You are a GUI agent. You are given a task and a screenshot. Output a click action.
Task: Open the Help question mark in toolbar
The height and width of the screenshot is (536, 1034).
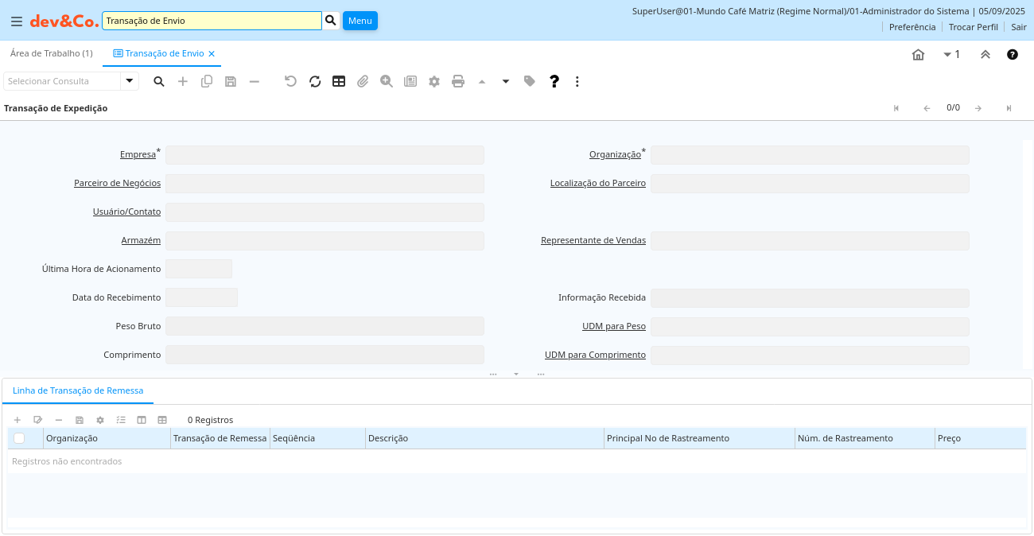[554, 81]
